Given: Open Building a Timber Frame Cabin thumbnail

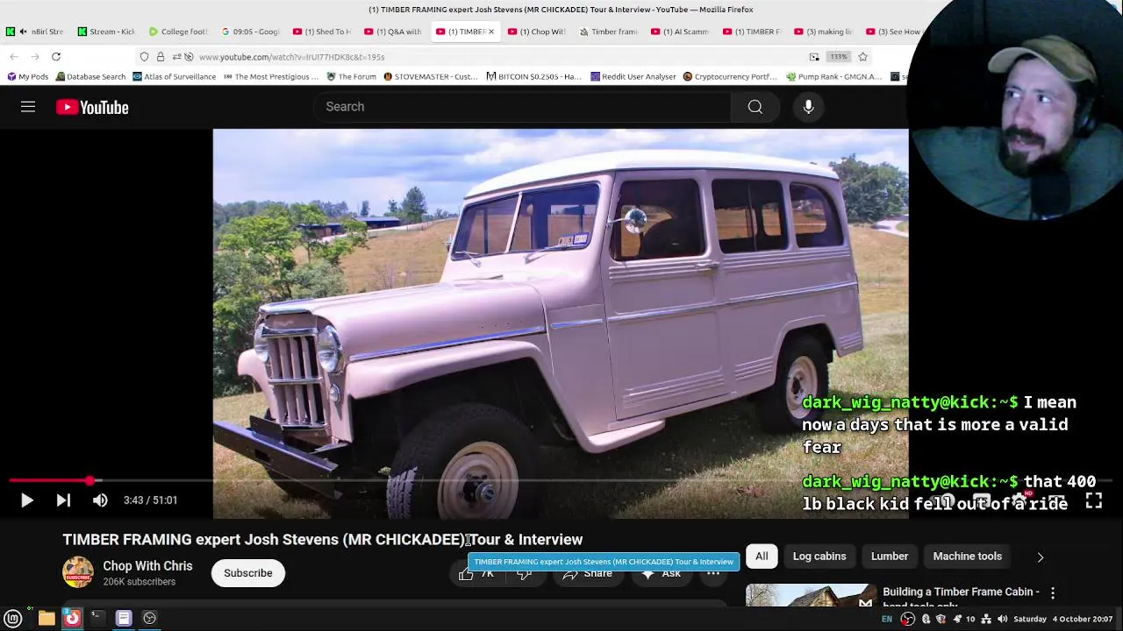Looking at the screenshot, I should (810, 595).
